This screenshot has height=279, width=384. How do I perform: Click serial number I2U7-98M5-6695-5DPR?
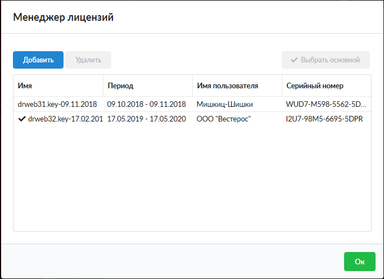coord(325,119)
